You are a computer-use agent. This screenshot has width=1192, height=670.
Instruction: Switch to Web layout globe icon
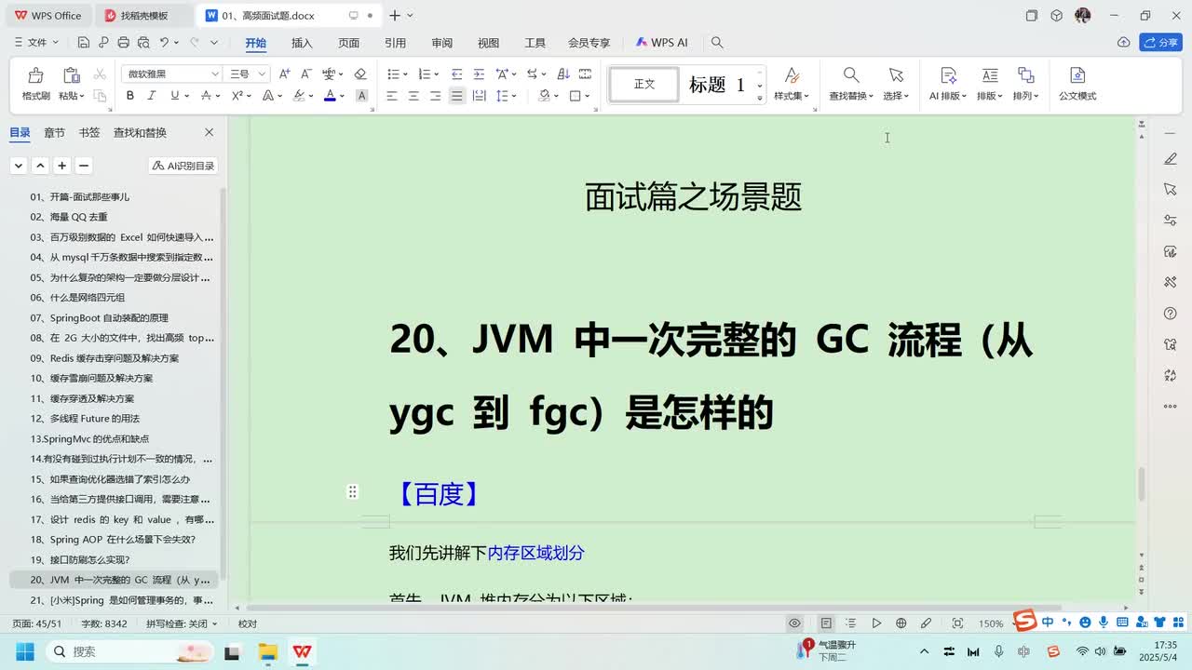[901, 623]
